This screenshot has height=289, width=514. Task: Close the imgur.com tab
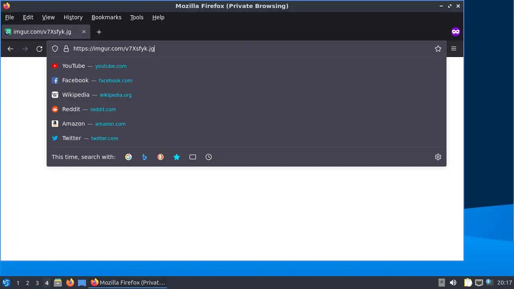[84, 32]
